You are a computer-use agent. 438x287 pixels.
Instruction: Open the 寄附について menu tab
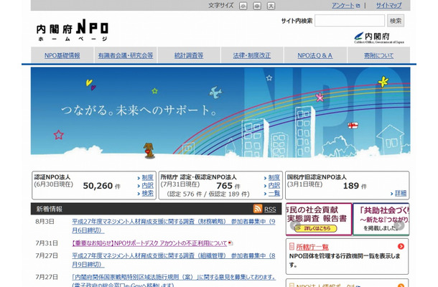tap(378, 55)
